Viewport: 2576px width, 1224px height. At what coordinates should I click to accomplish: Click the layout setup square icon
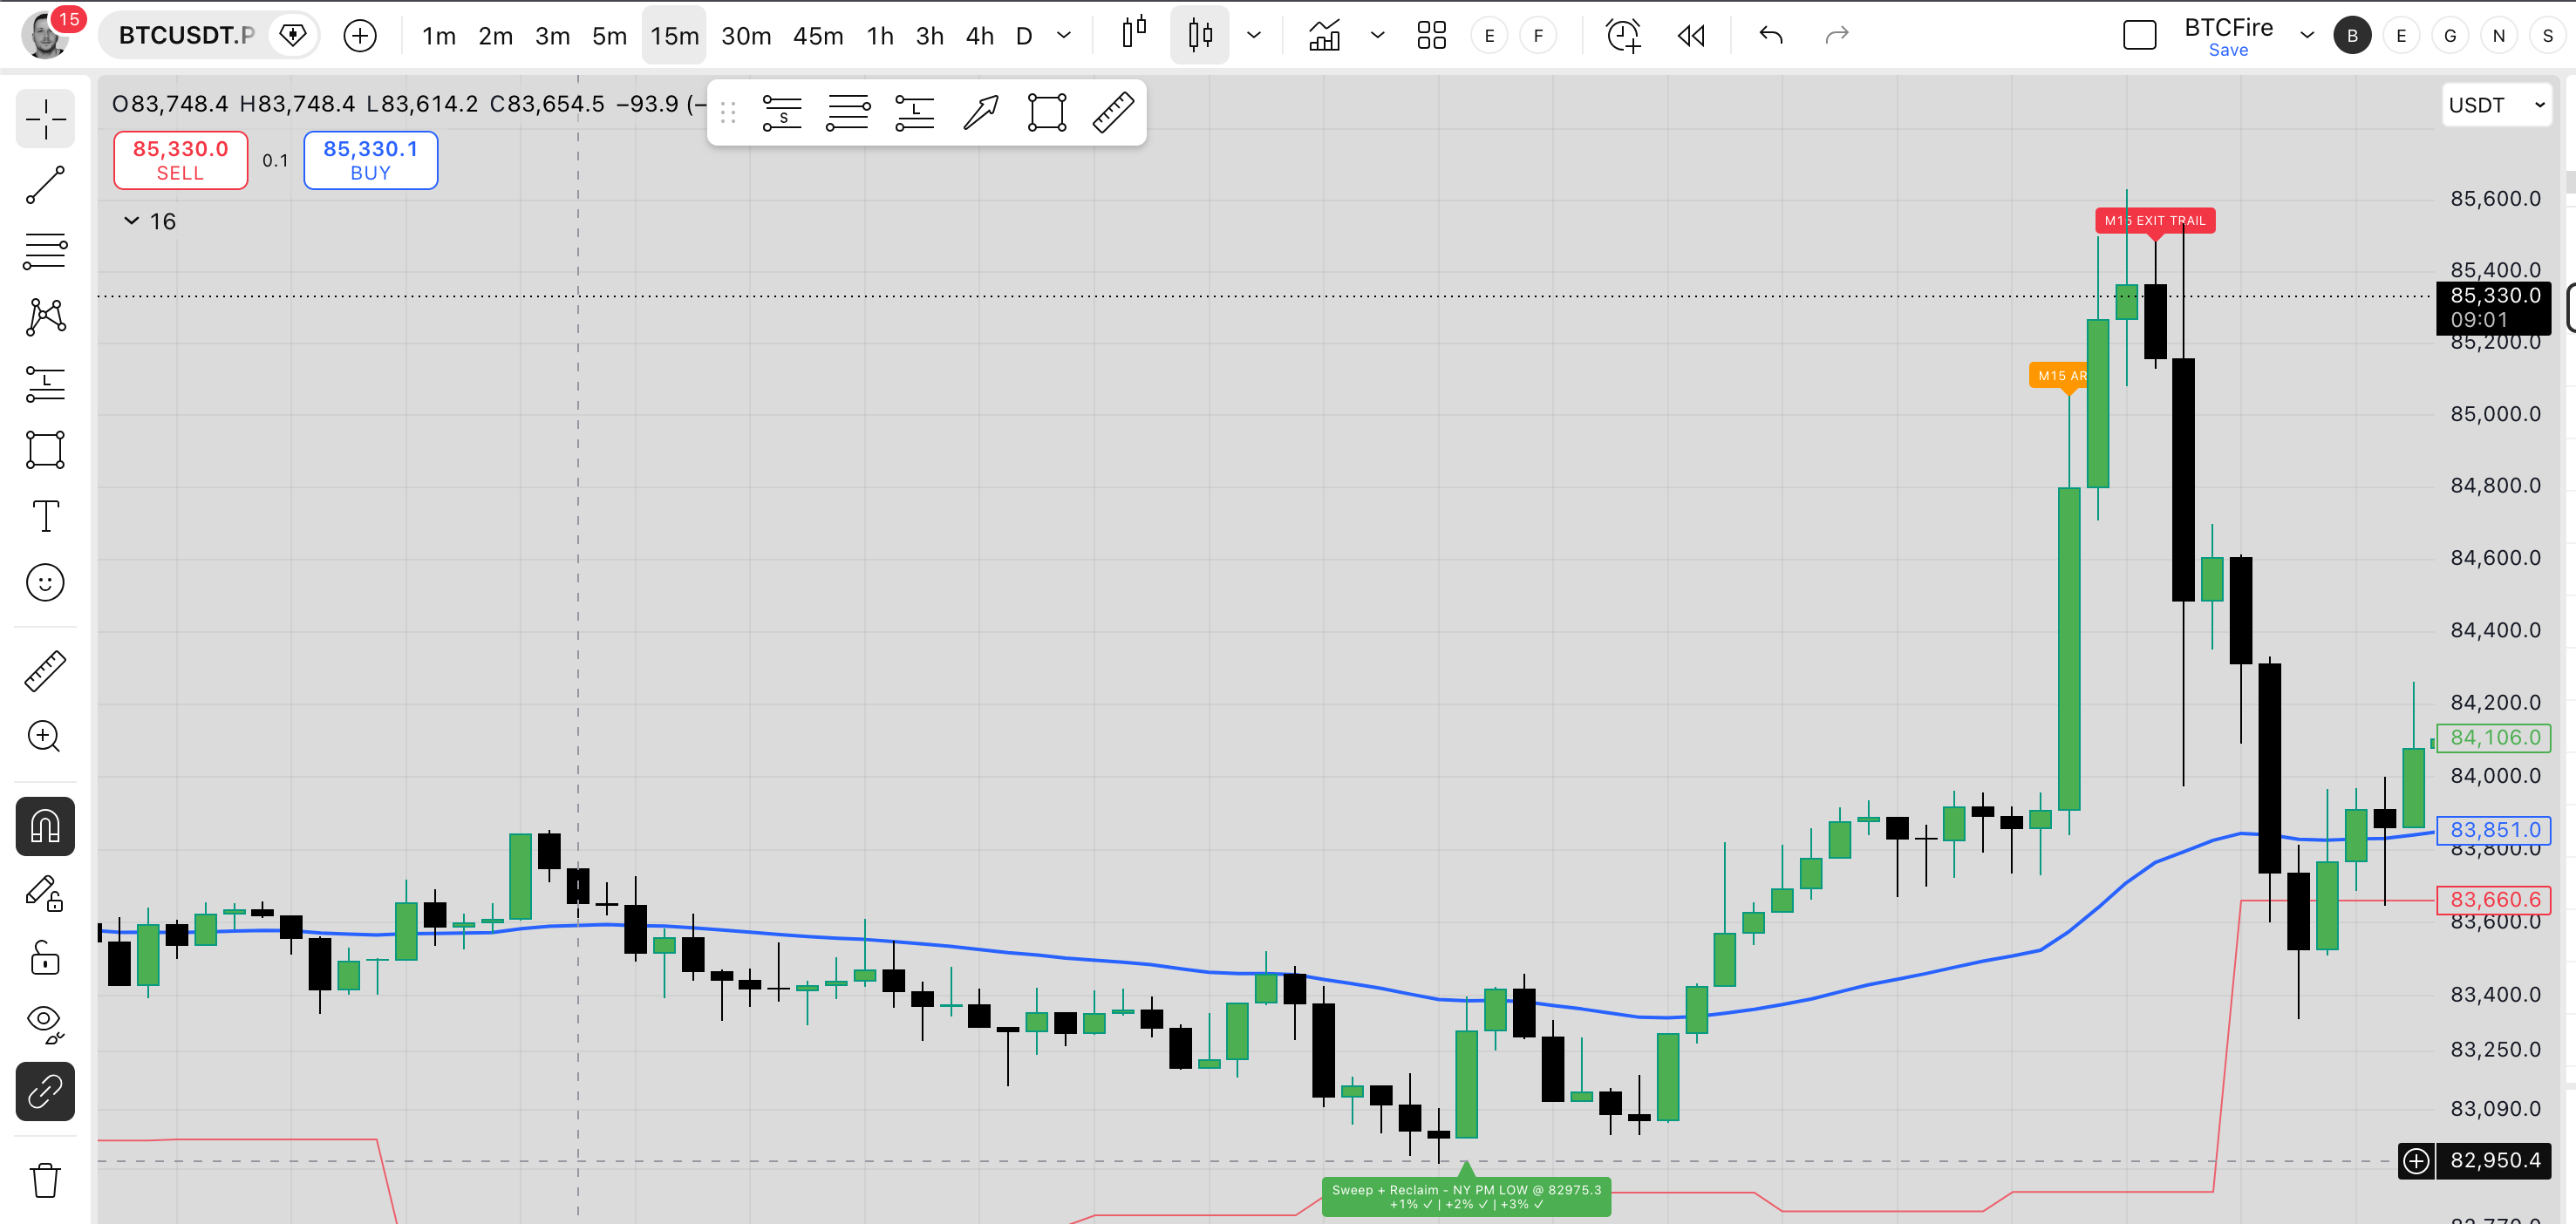(x=2140, y=36)
